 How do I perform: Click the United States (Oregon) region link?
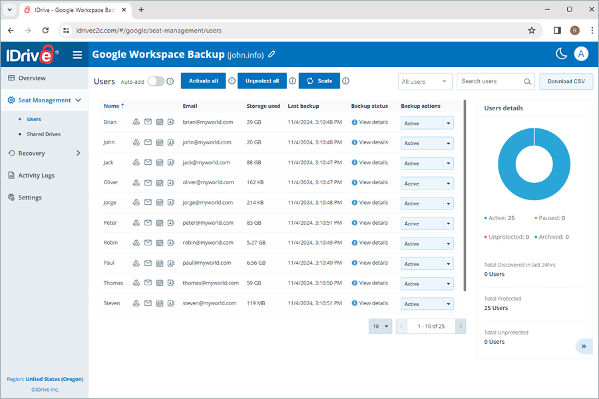(x=55, y=379)
